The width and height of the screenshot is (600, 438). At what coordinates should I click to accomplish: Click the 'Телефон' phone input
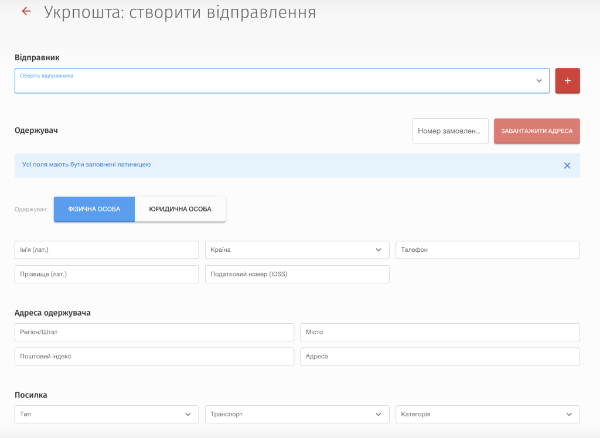pos(487,250)
